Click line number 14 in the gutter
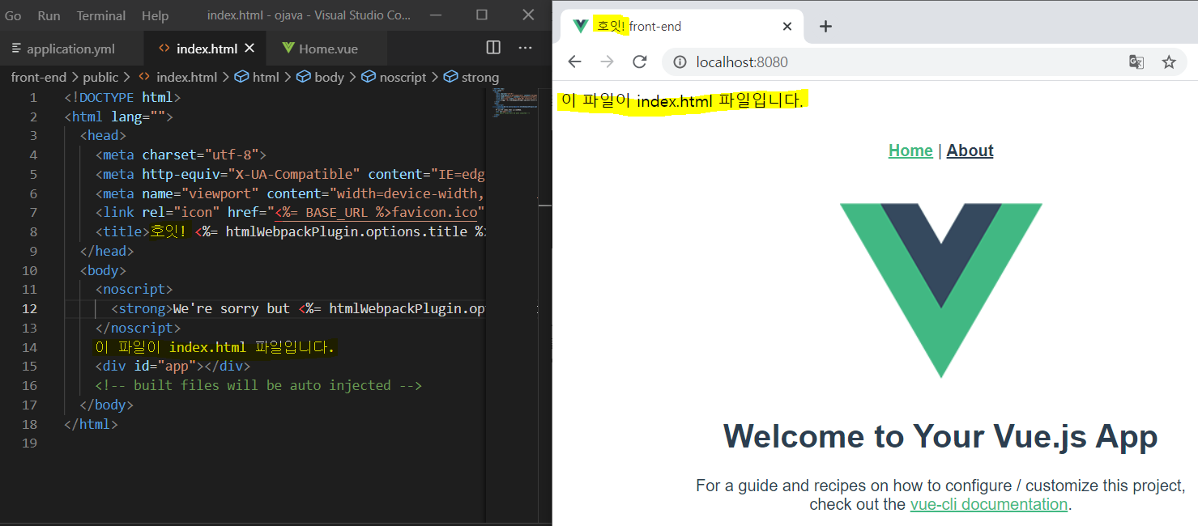Viewport: 1198px width, 526px height. 29,347
